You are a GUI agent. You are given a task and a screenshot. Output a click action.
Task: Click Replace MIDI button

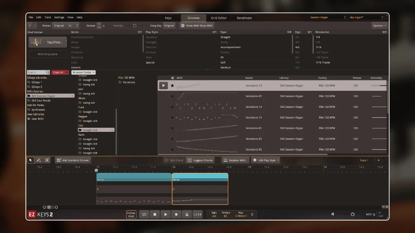coord(236,160)
